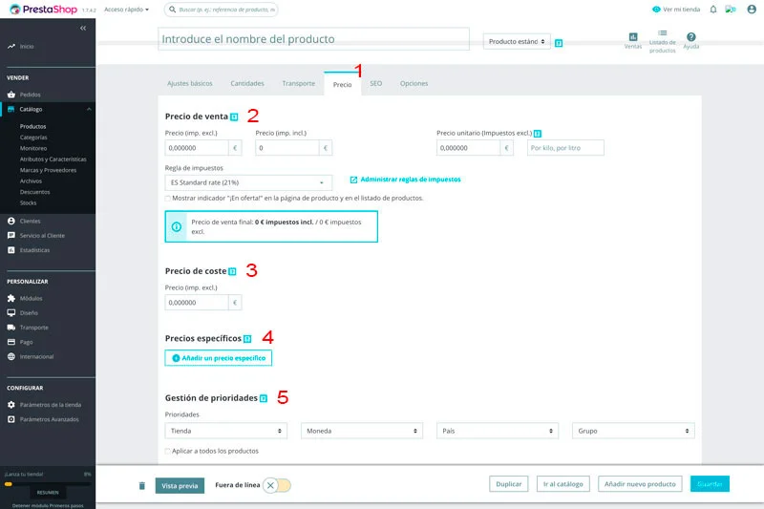This screenshot has height=509, width=764.
Task: Click the Ver mi tienda eye icon
Action: [x=656, y=10]
